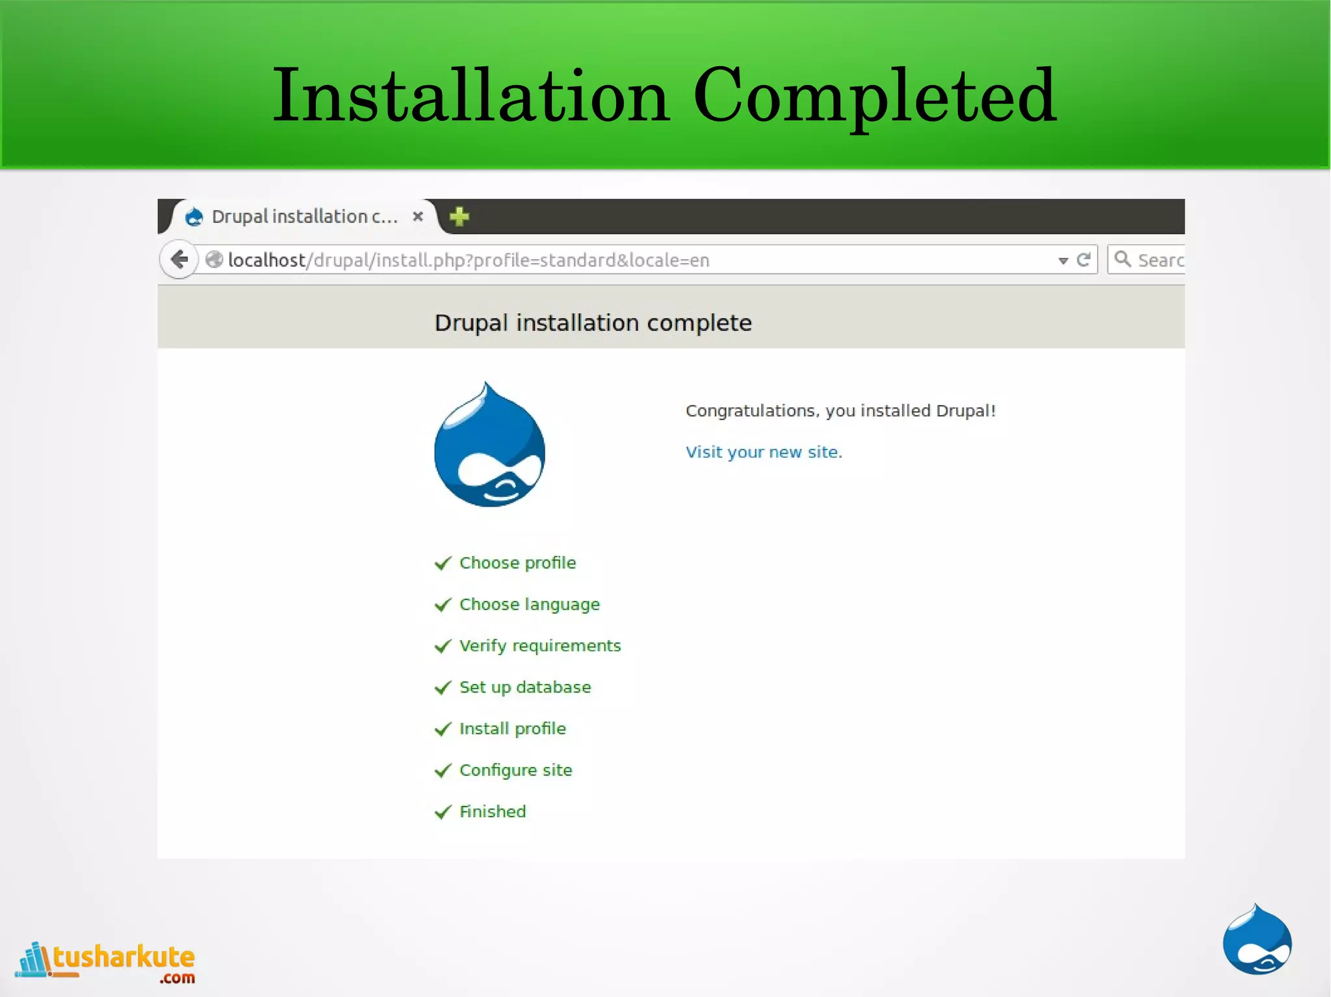Click the Congratulations, you installed Drupal! text

click(x=840, y=410)
